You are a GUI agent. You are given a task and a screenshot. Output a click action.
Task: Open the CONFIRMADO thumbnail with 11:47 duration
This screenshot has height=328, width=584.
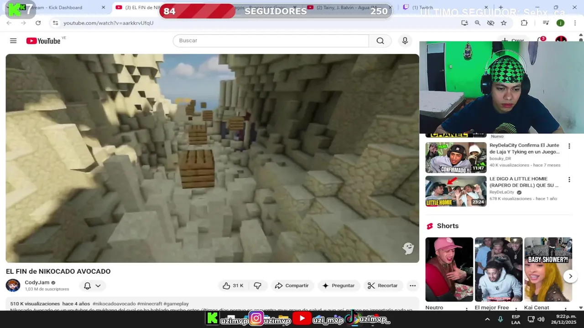(456, 158)
